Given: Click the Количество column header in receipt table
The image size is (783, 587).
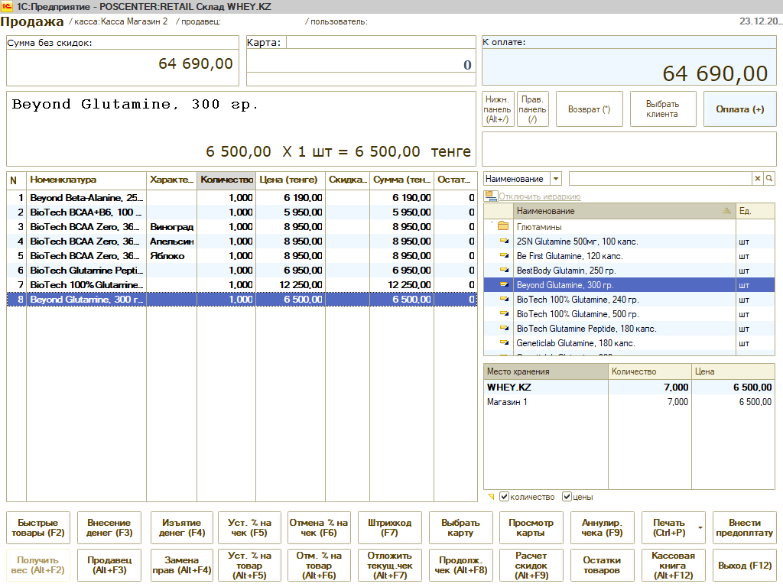Looking at the screenshot, I should click(x=226, y=180).
